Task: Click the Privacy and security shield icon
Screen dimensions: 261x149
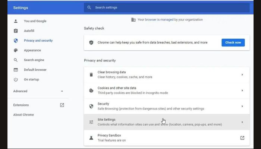Action: pos(16,41)
